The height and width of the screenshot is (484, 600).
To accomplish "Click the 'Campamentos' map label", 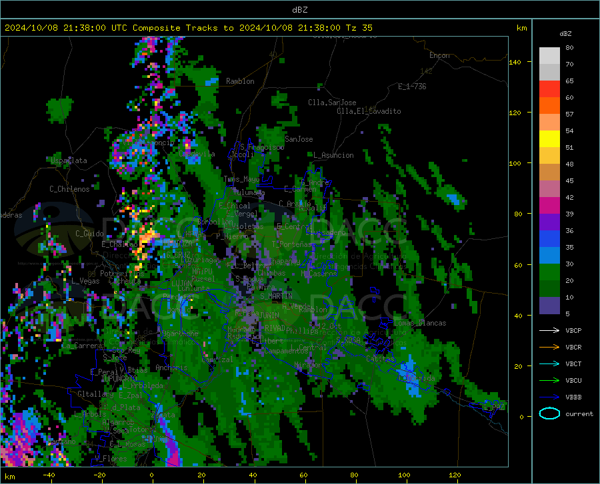I will coord(286,351).
